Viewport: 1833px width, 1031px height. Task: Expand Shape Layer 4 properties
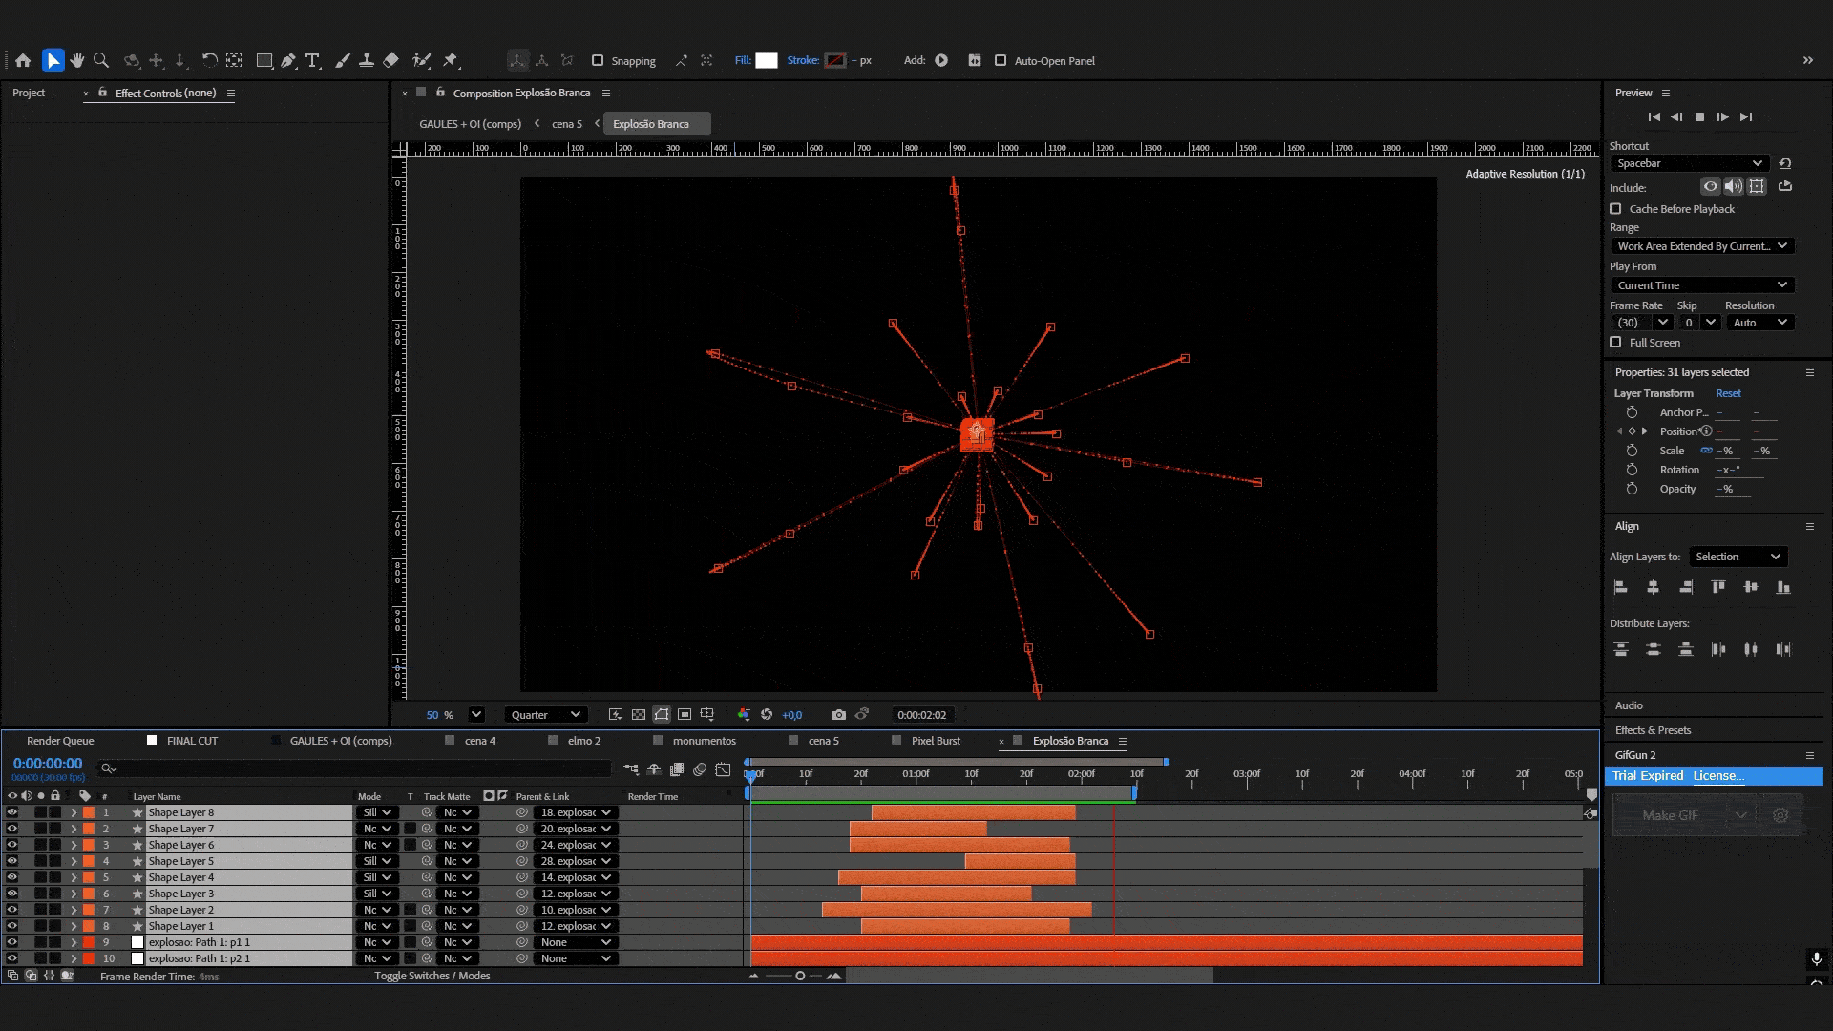(x=74, y=877)
